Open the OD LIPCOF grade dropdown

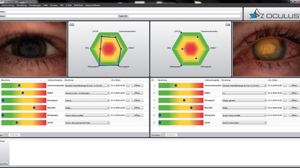[x=87, y=123]
